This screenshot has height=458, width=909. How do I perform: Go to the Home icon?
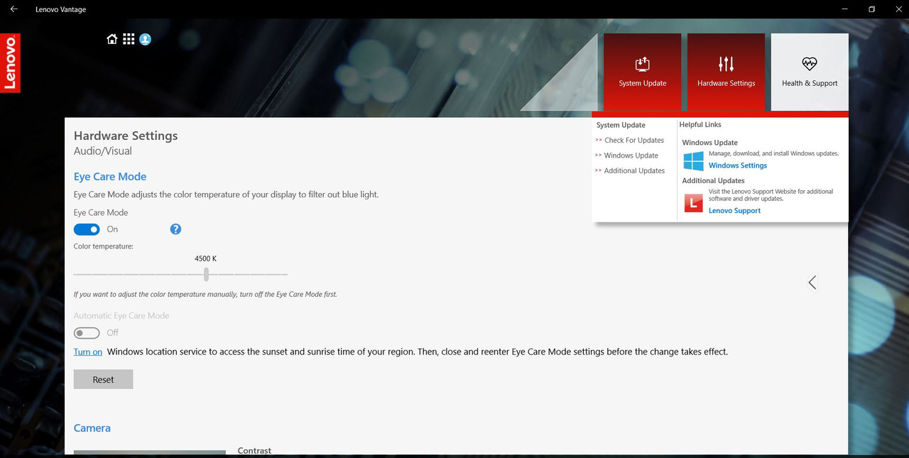click(112, 39)
